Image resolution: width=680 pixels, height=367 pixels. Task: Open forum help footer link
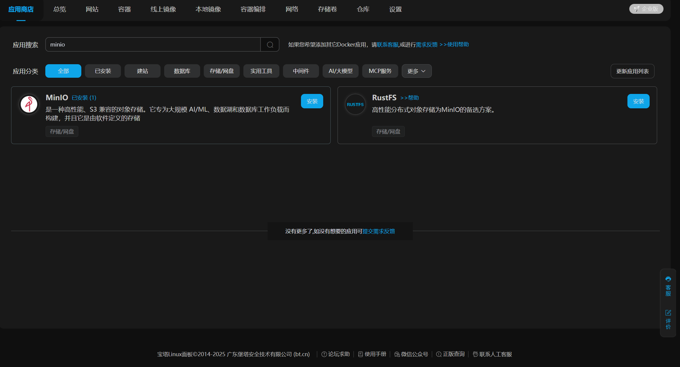pos(336,354)
